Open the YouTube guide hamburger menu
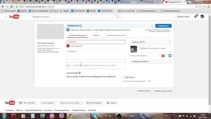The image size is (211, 119). (x=6, y=17)
